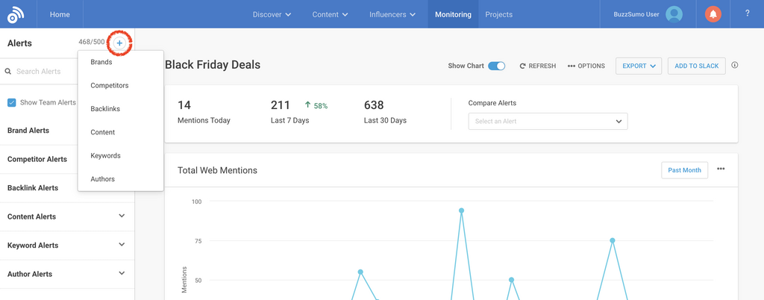Click the Search Alerts input field
Image resolution: width=764 pixels, height=300 pixels.
pyautogui.click(x=45, y=72)
